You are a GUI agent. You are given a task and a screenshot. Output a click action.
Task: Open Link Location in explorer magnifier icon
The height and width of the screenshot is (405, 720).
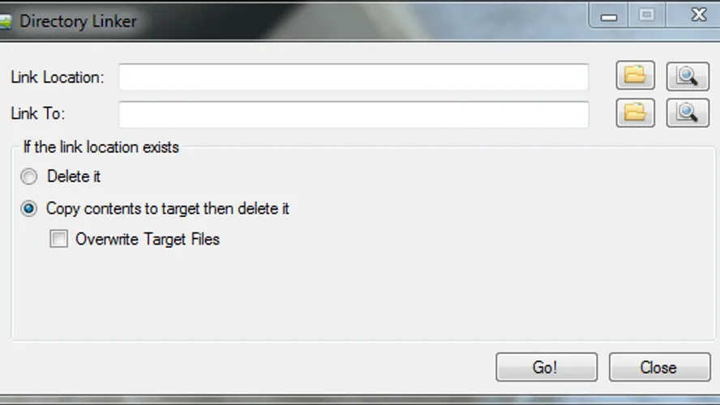tap(688, 75)
